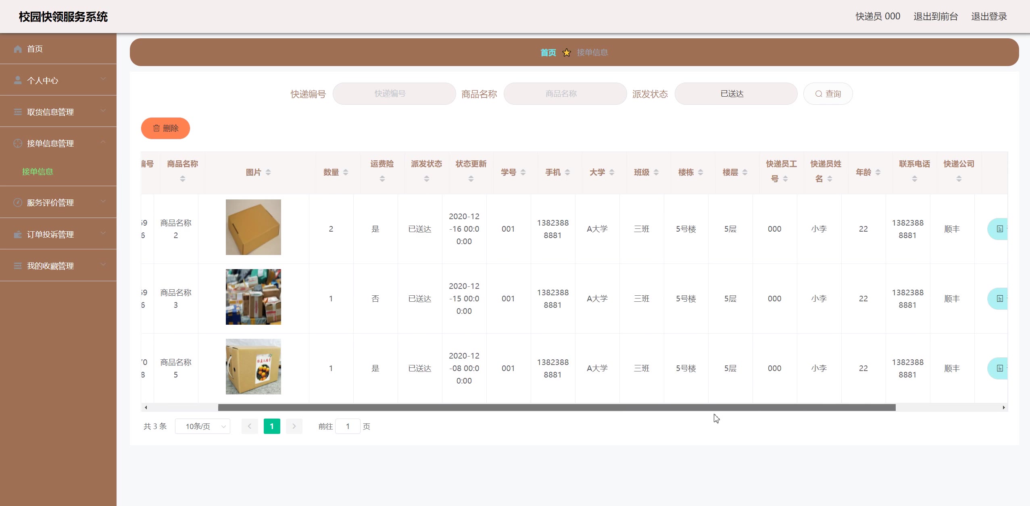Click the detail icon button in first row
1030x506 pixels.
click(x=999, y=229)
